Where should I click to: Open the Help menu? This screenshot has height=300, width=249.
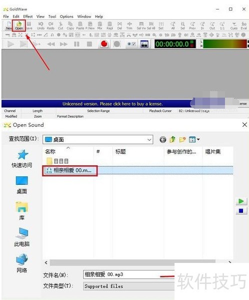click(99, 17)
